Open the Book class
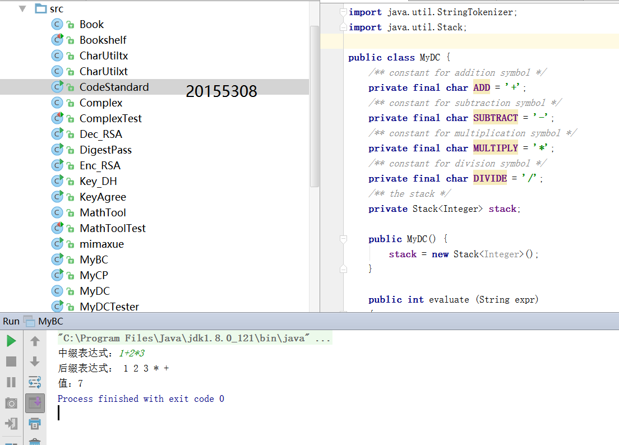The width and height of the screenshot is (619, 445). tap(91, 25)
